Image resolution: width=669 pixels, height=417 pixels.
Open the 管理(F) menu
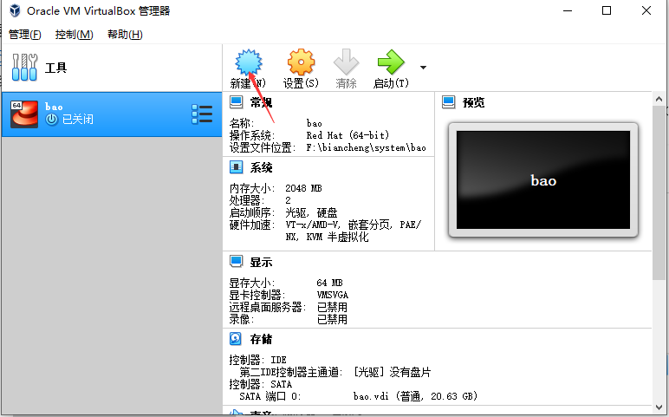(25, 35)
